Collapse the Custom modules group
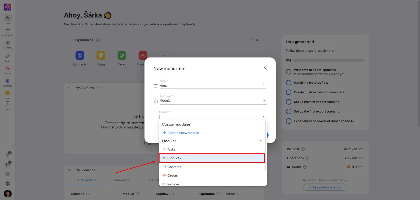This screenshot has width=420, height=200. click(x=261, y=124)
